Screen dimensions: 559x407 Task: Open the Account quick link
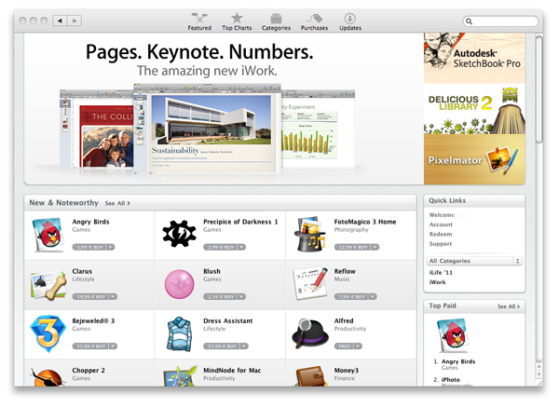[x=441, y=224]
